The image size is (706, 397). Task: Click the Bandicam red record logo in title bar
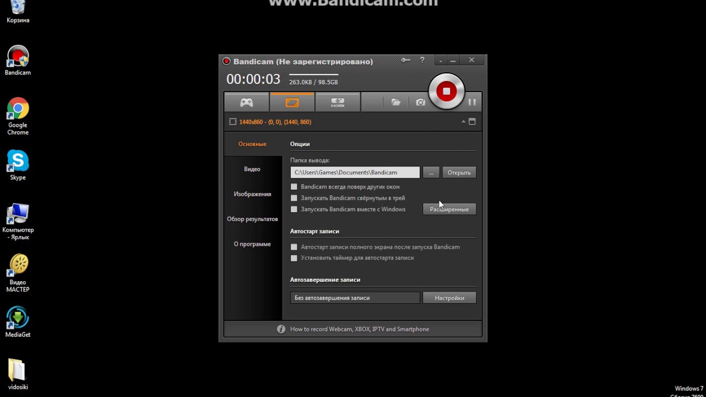(x=226, y=61)
